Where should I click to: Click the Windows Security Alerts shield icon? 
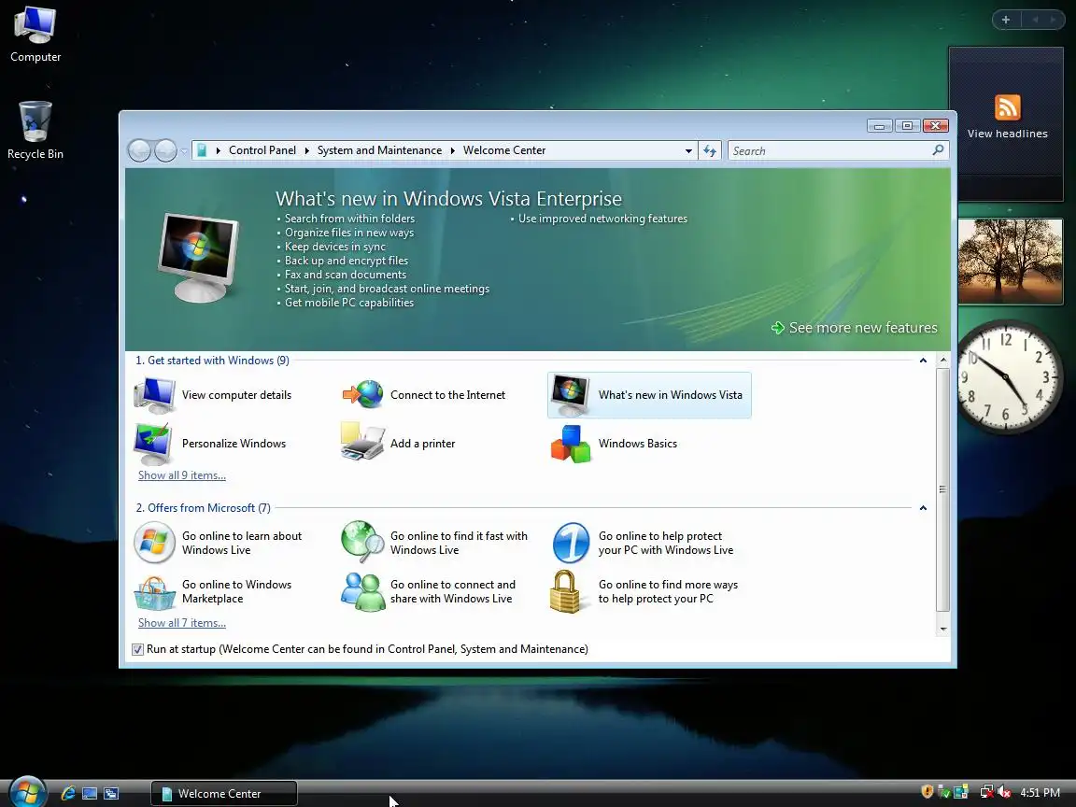[x=927, y=792]
